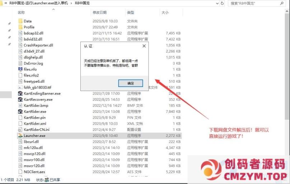290x184 pixels.
Task: Click 确定 in the 认证 dialog
Action: coord(131,83)
